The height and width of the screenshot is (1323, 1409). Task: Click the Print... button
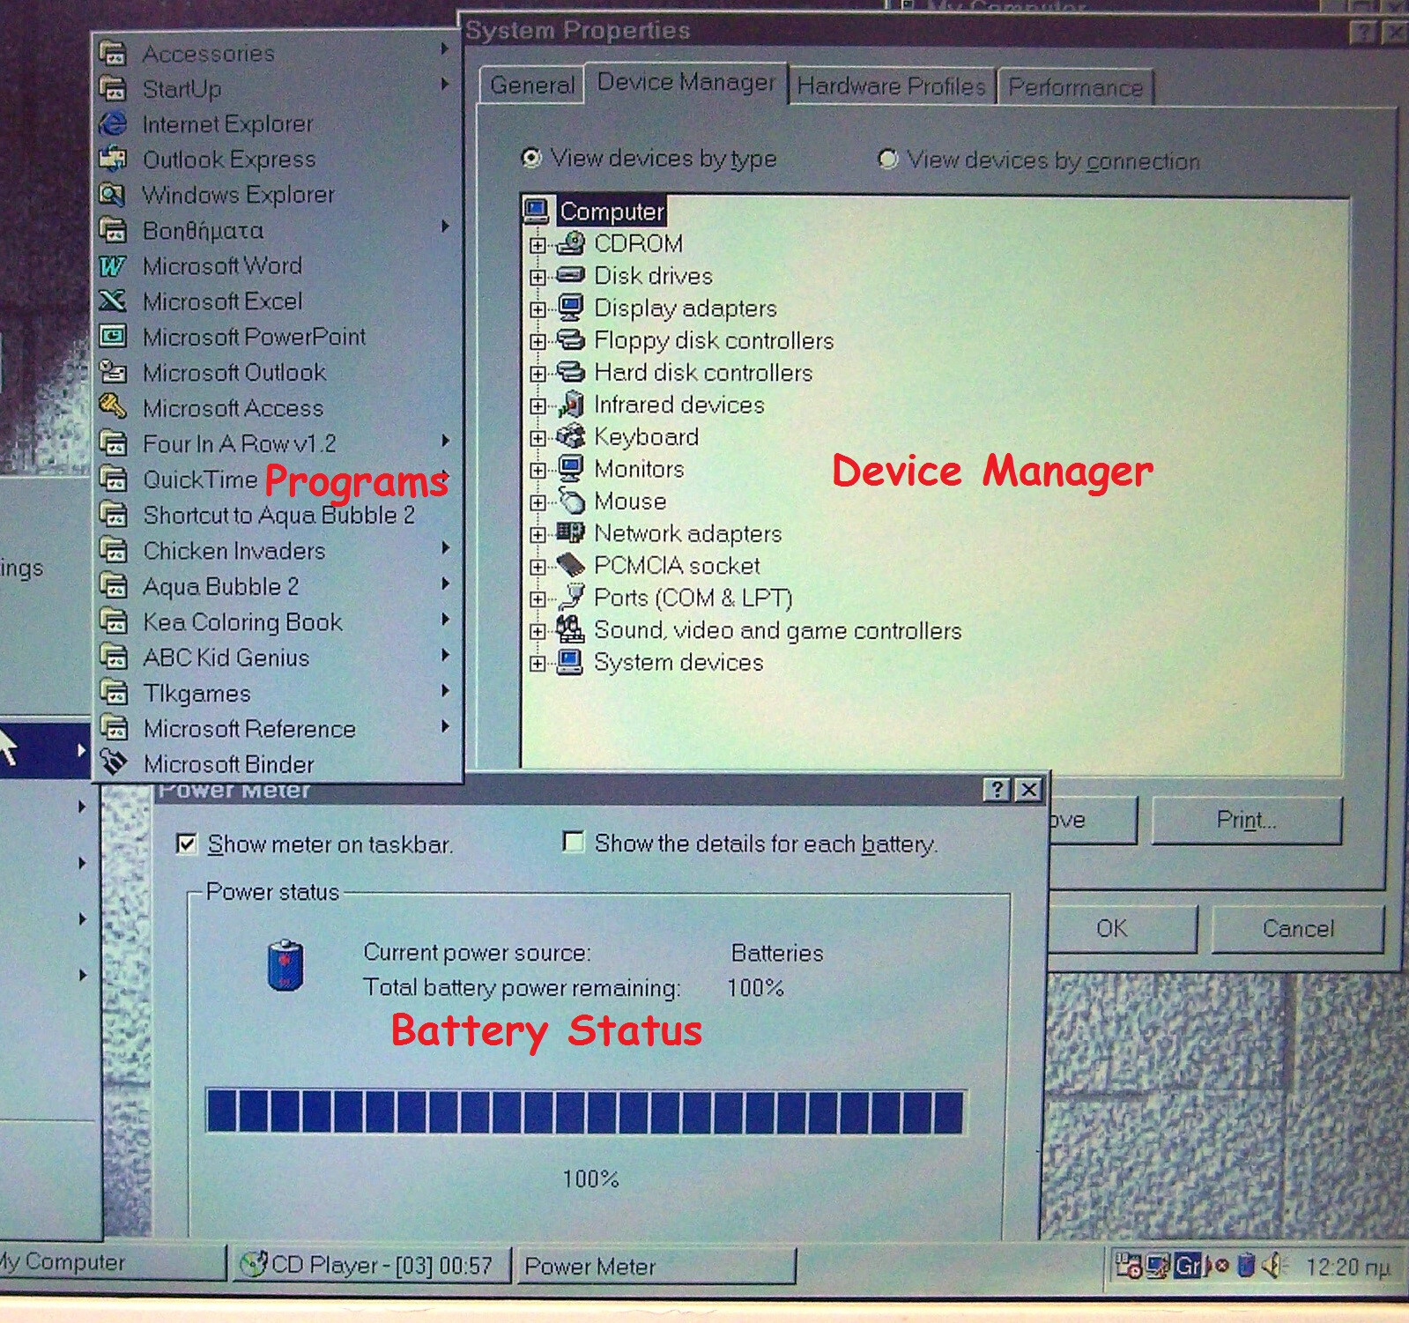1246,821
